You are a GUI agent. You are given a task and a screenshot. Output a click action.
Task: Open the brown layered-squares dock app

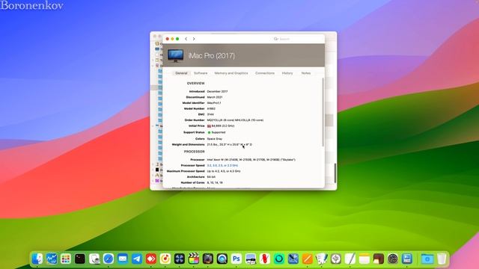click(378, 259)
